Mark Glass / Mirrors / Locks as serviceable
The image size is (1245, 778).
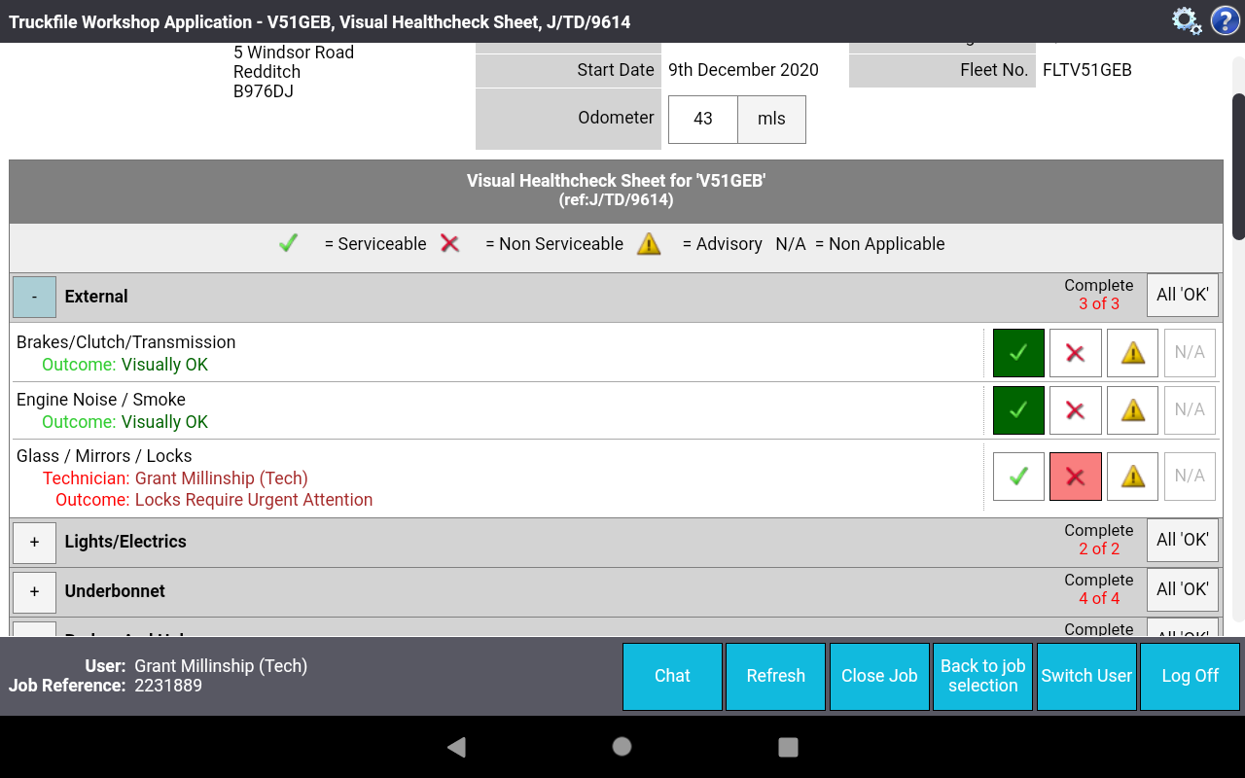(1018, 477)
